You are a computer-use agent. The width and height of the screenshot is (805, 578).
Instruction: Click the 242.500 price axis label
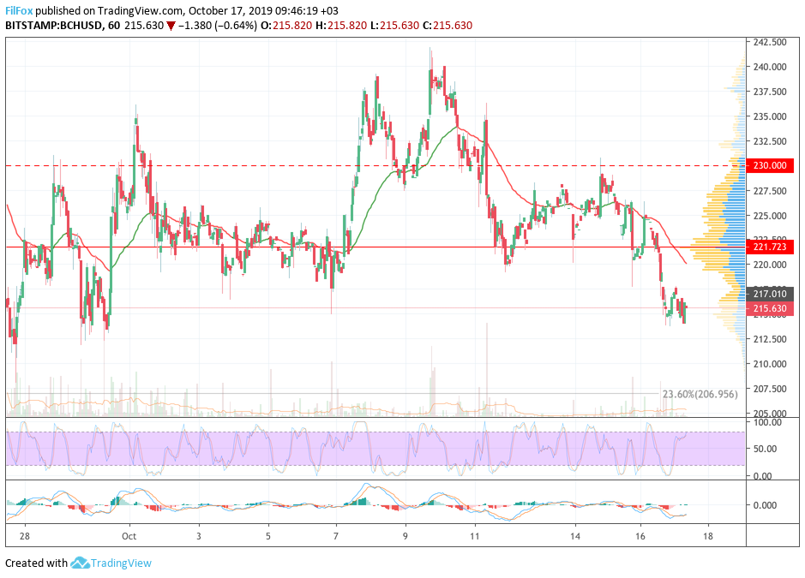(x=770, y=42)
